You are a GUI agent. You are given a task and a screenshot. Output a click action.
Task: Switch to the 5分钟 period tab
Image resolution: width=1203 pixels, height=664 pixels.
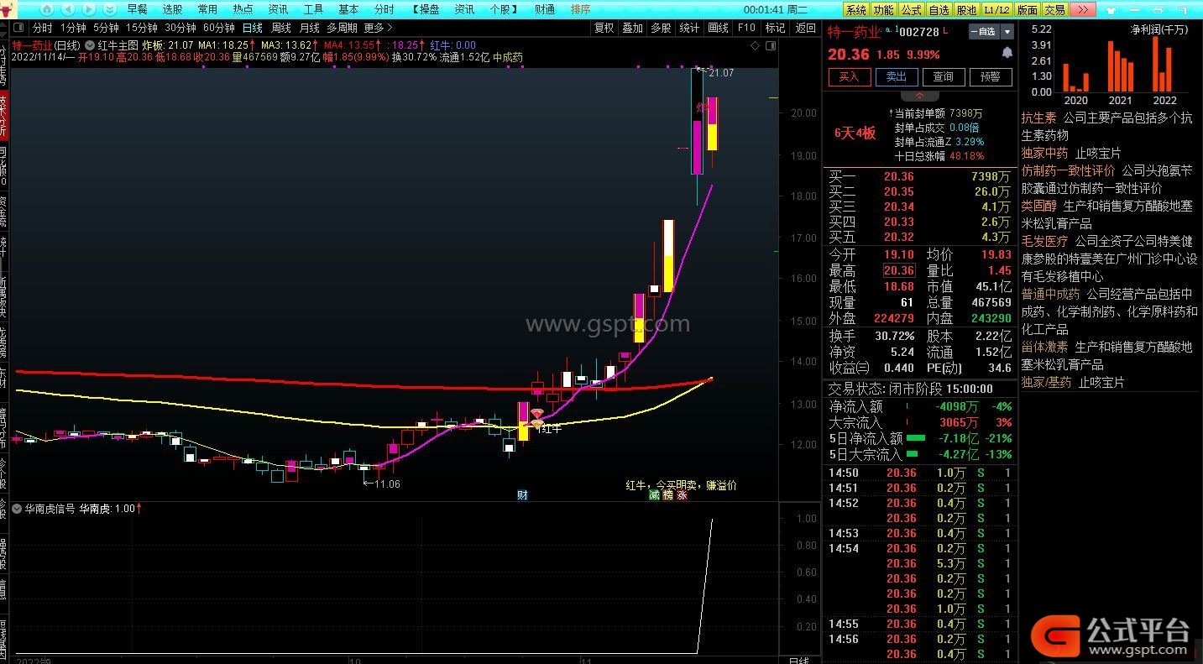(x=106, y=28)
